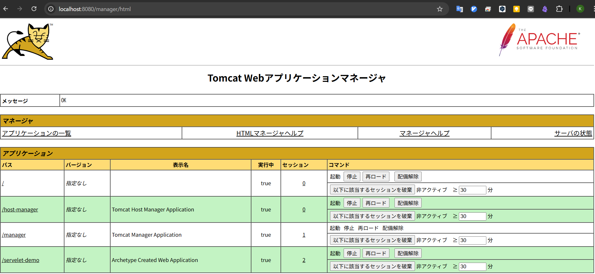Go back using the browser back arrow
The height and width of the screenshot is (274, 595).
6,9
